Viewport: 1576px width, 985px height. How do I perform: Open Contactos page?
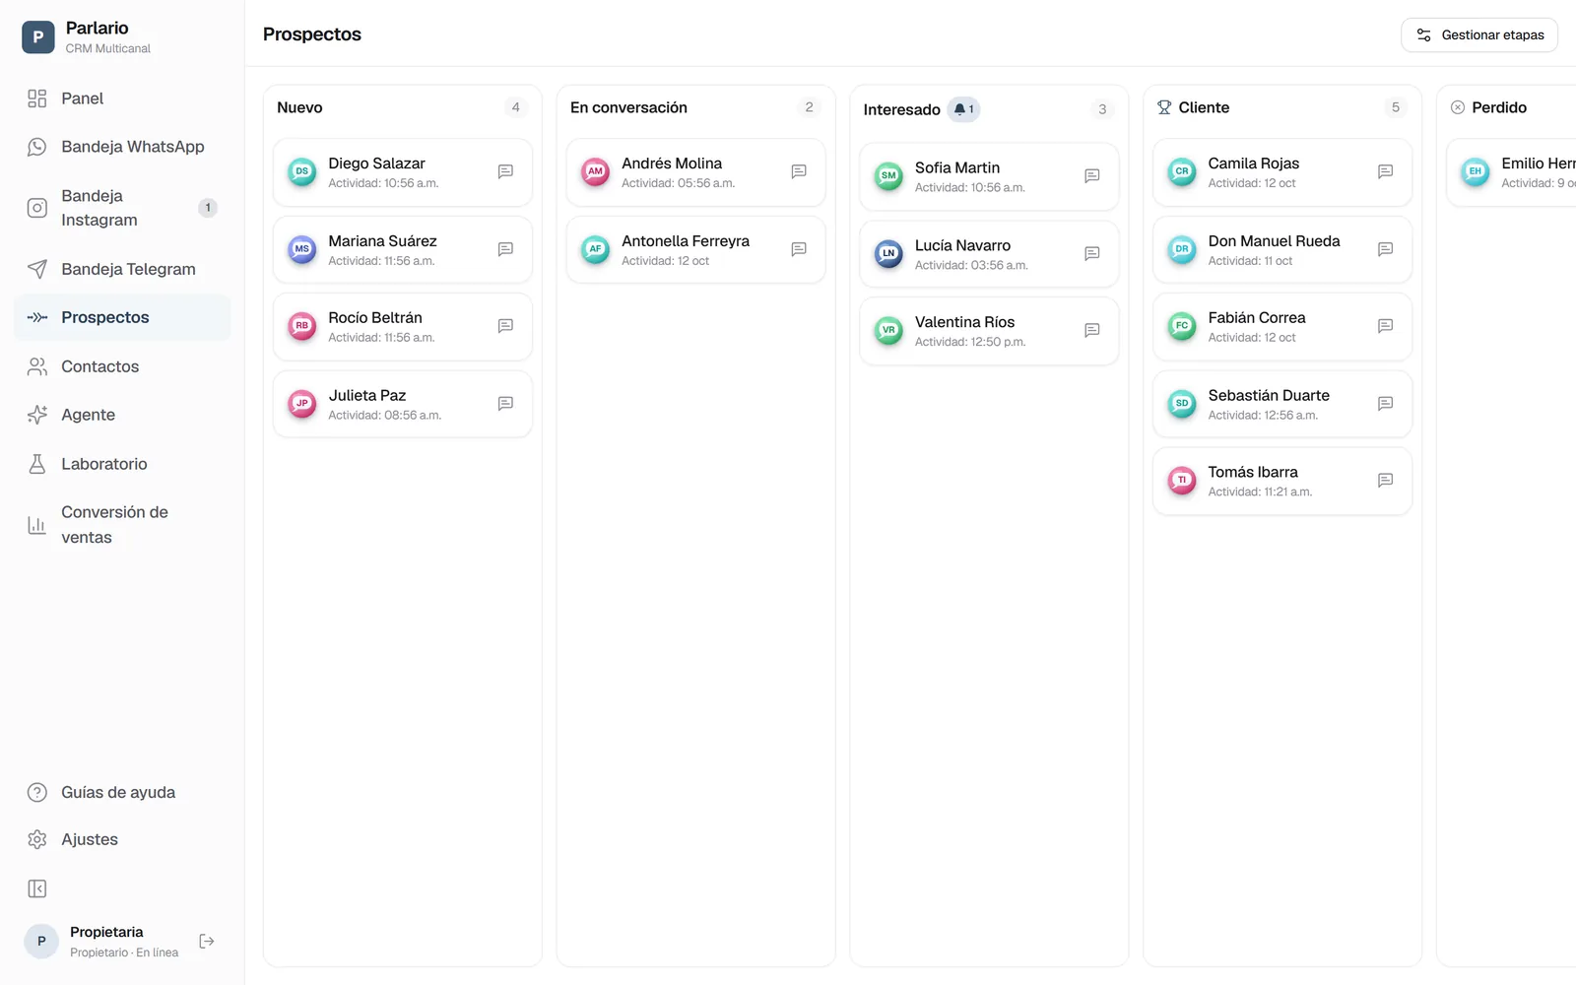pos(122,366)
